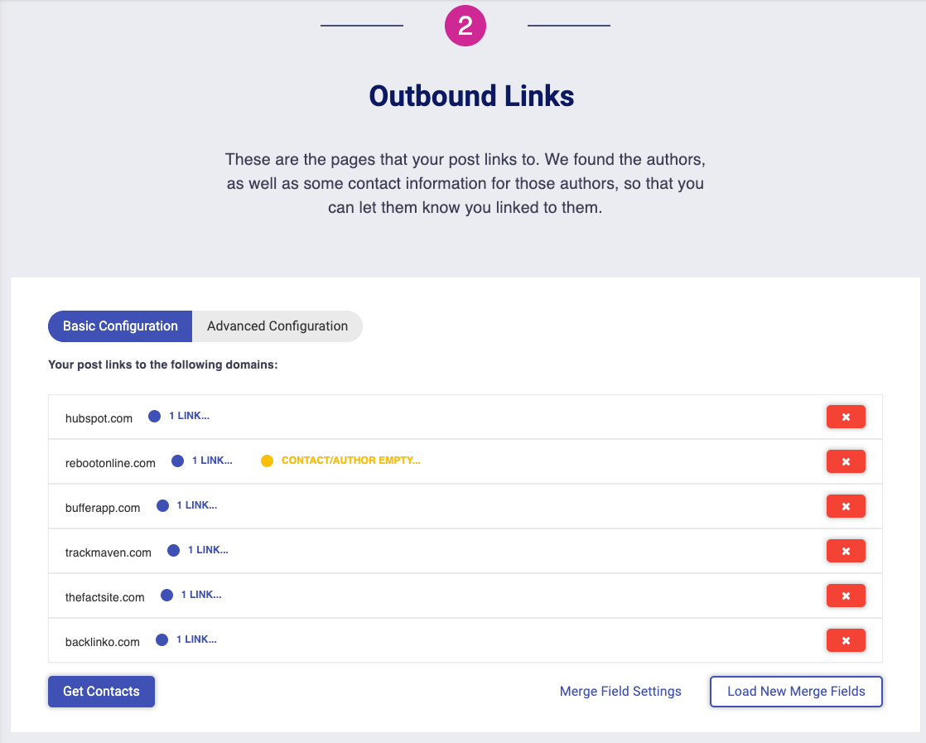Screen dimensions: 926x743
Task: Remove bufferapp.com using its X icon
Action: coord(846,506)
